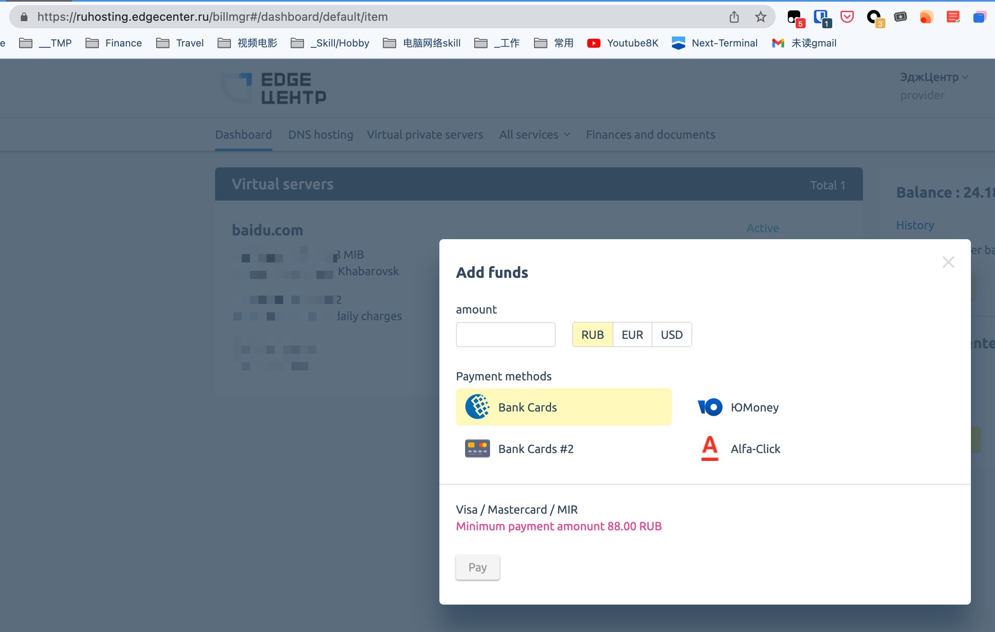Screen dimensions: 995x632
Task: Select the Alfa-Click payment icon
Action: pyautogui.click(x=709, y=448)
